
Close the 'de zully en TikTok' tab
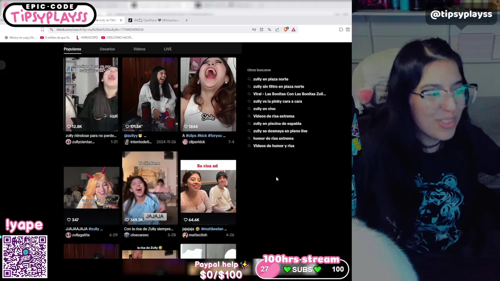coord(121,20)
